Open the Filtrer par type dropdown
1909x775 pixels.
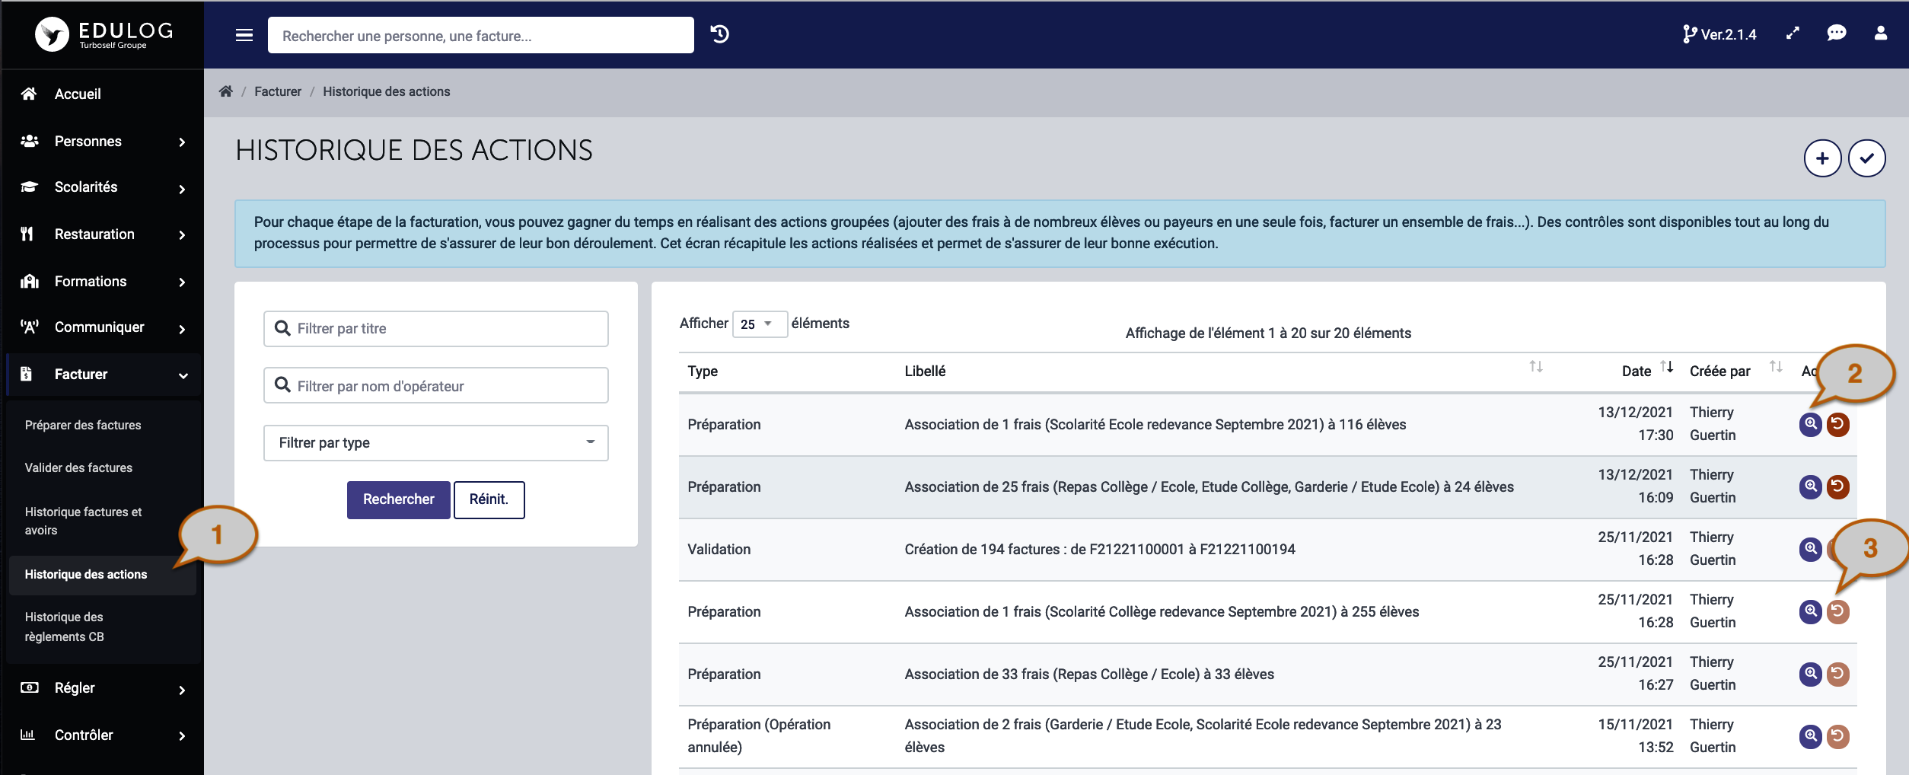(435, 443)
